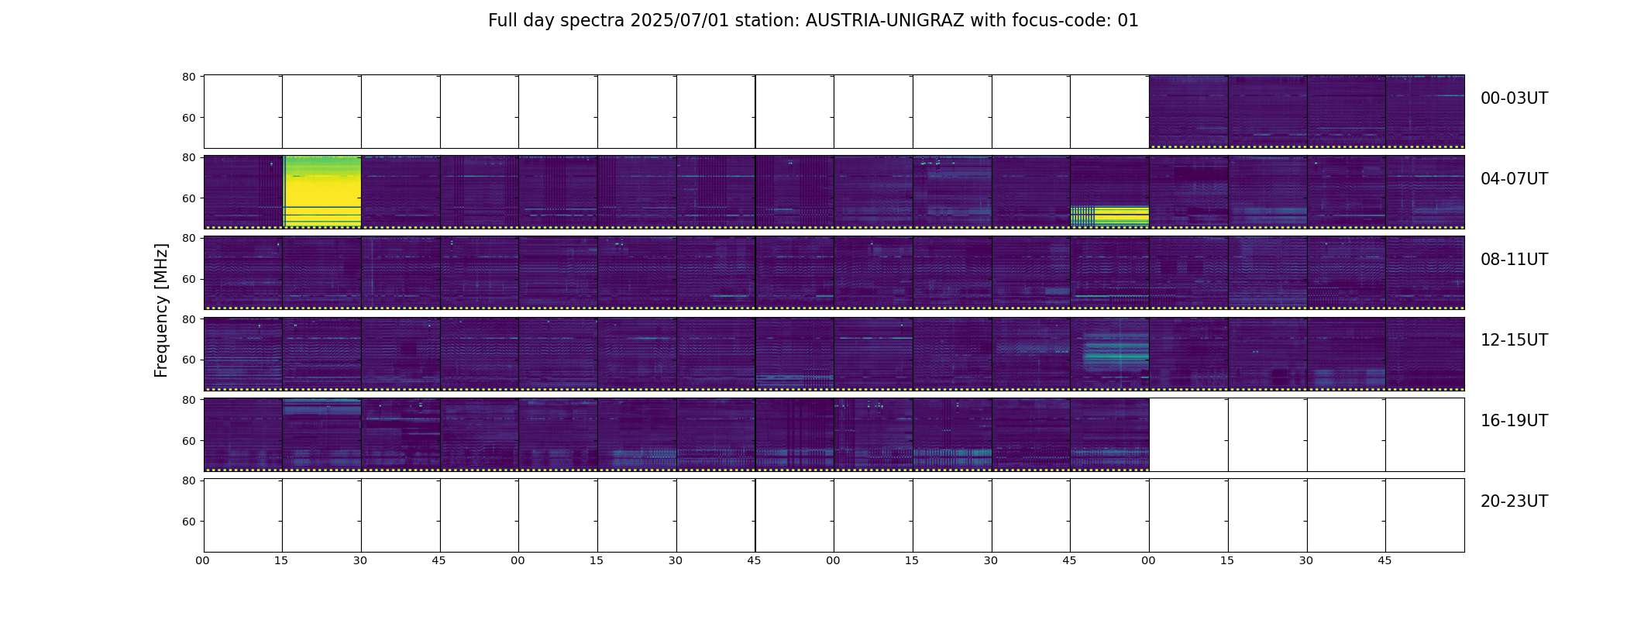Select the '00-03UT' row label
The image size is (1627, 620).
tap(1514, 98)
